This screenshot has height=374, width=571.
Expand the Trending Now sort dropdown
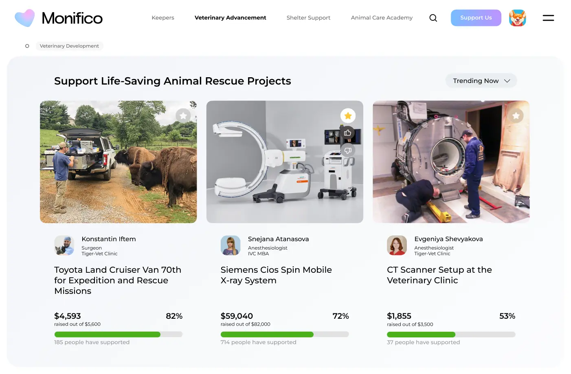[476, 81]
